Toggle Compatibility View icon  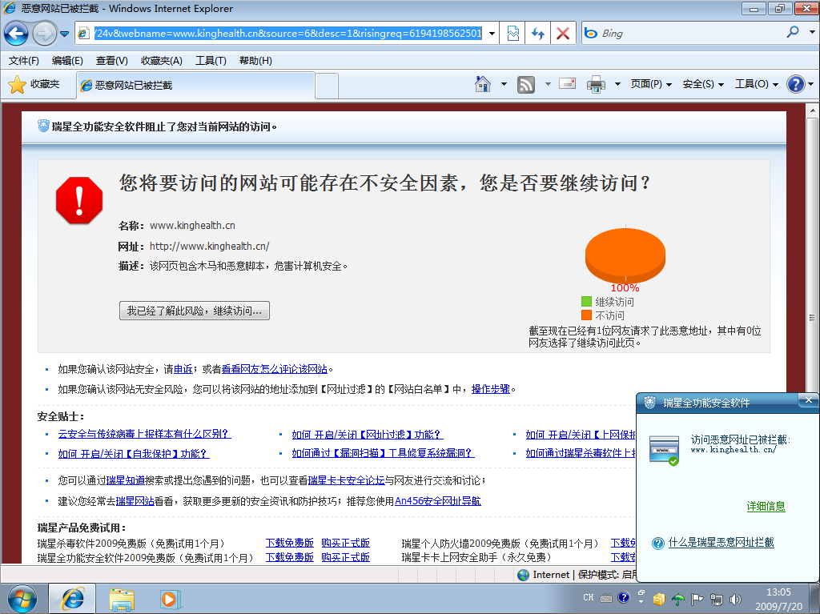pyautogui.click(x=513, y=34)
